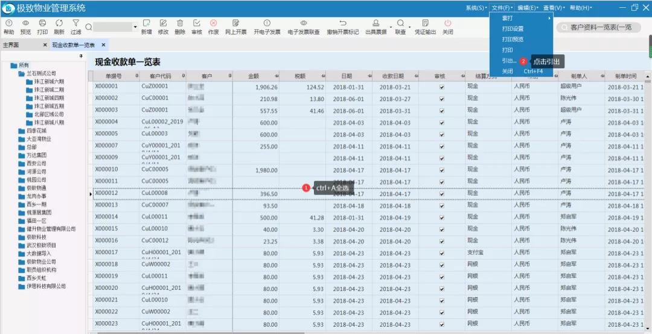Click the red 关闭 power icon

[447, 24]
